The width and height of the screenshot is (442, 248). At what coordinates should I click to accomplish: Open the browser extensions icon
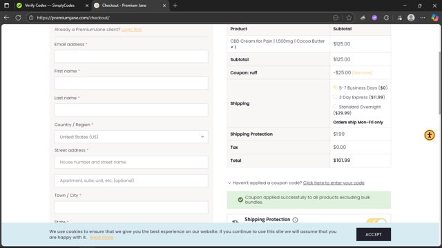363,18
